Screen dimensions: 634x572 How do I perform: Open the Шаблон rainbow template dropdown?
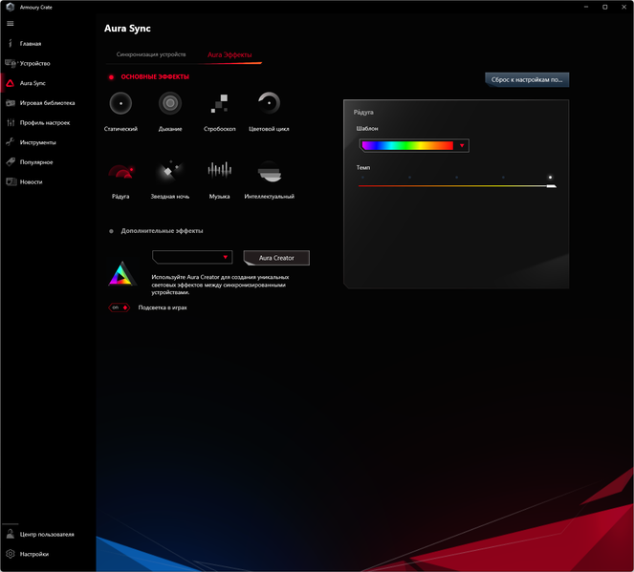[414, 146]
